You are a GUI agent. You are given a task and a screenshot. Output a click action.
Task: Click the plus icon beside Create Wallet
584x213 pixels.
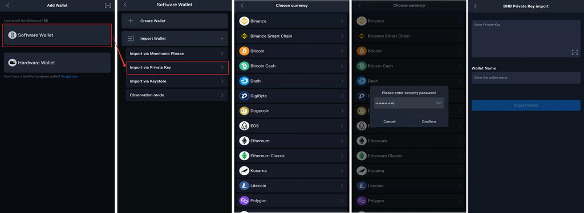(131, 21)
